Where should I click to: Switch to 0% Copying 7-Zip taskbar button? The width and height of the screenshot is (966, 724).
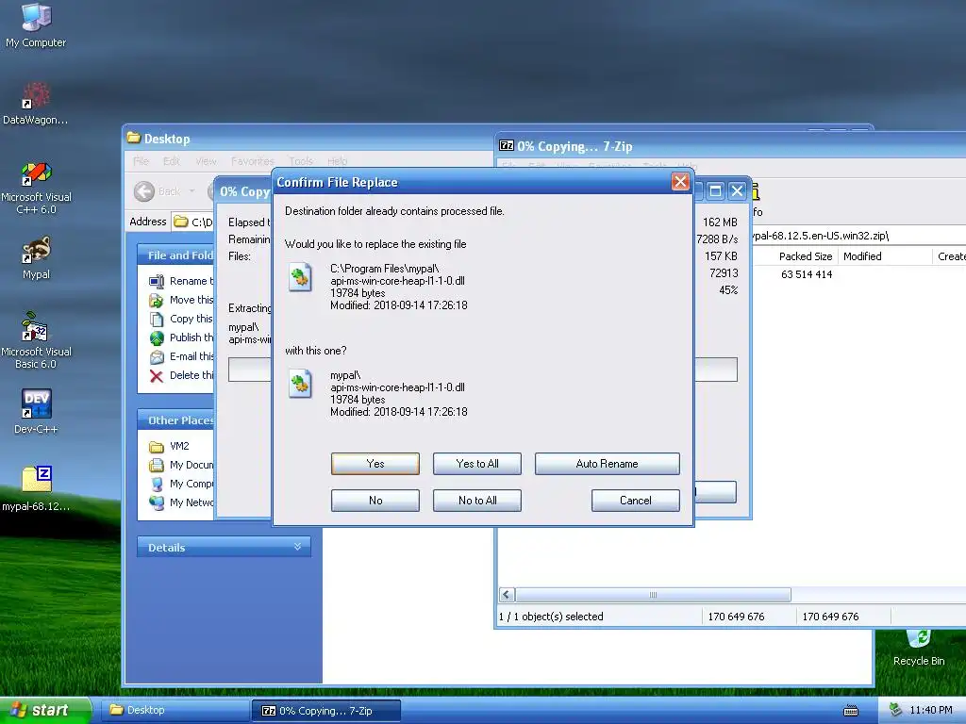point(326,711)
